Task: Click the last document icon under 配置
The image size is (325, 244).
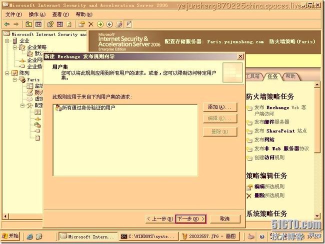Action: point(37,137)
